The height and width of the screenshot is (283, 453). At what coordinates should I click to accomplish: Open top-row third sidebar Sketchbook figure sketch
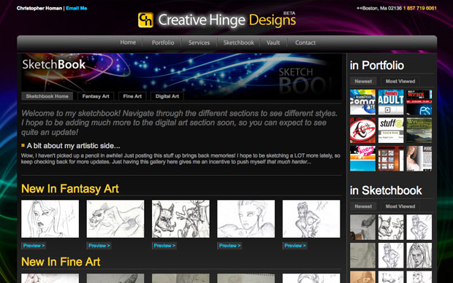point(419,227)
